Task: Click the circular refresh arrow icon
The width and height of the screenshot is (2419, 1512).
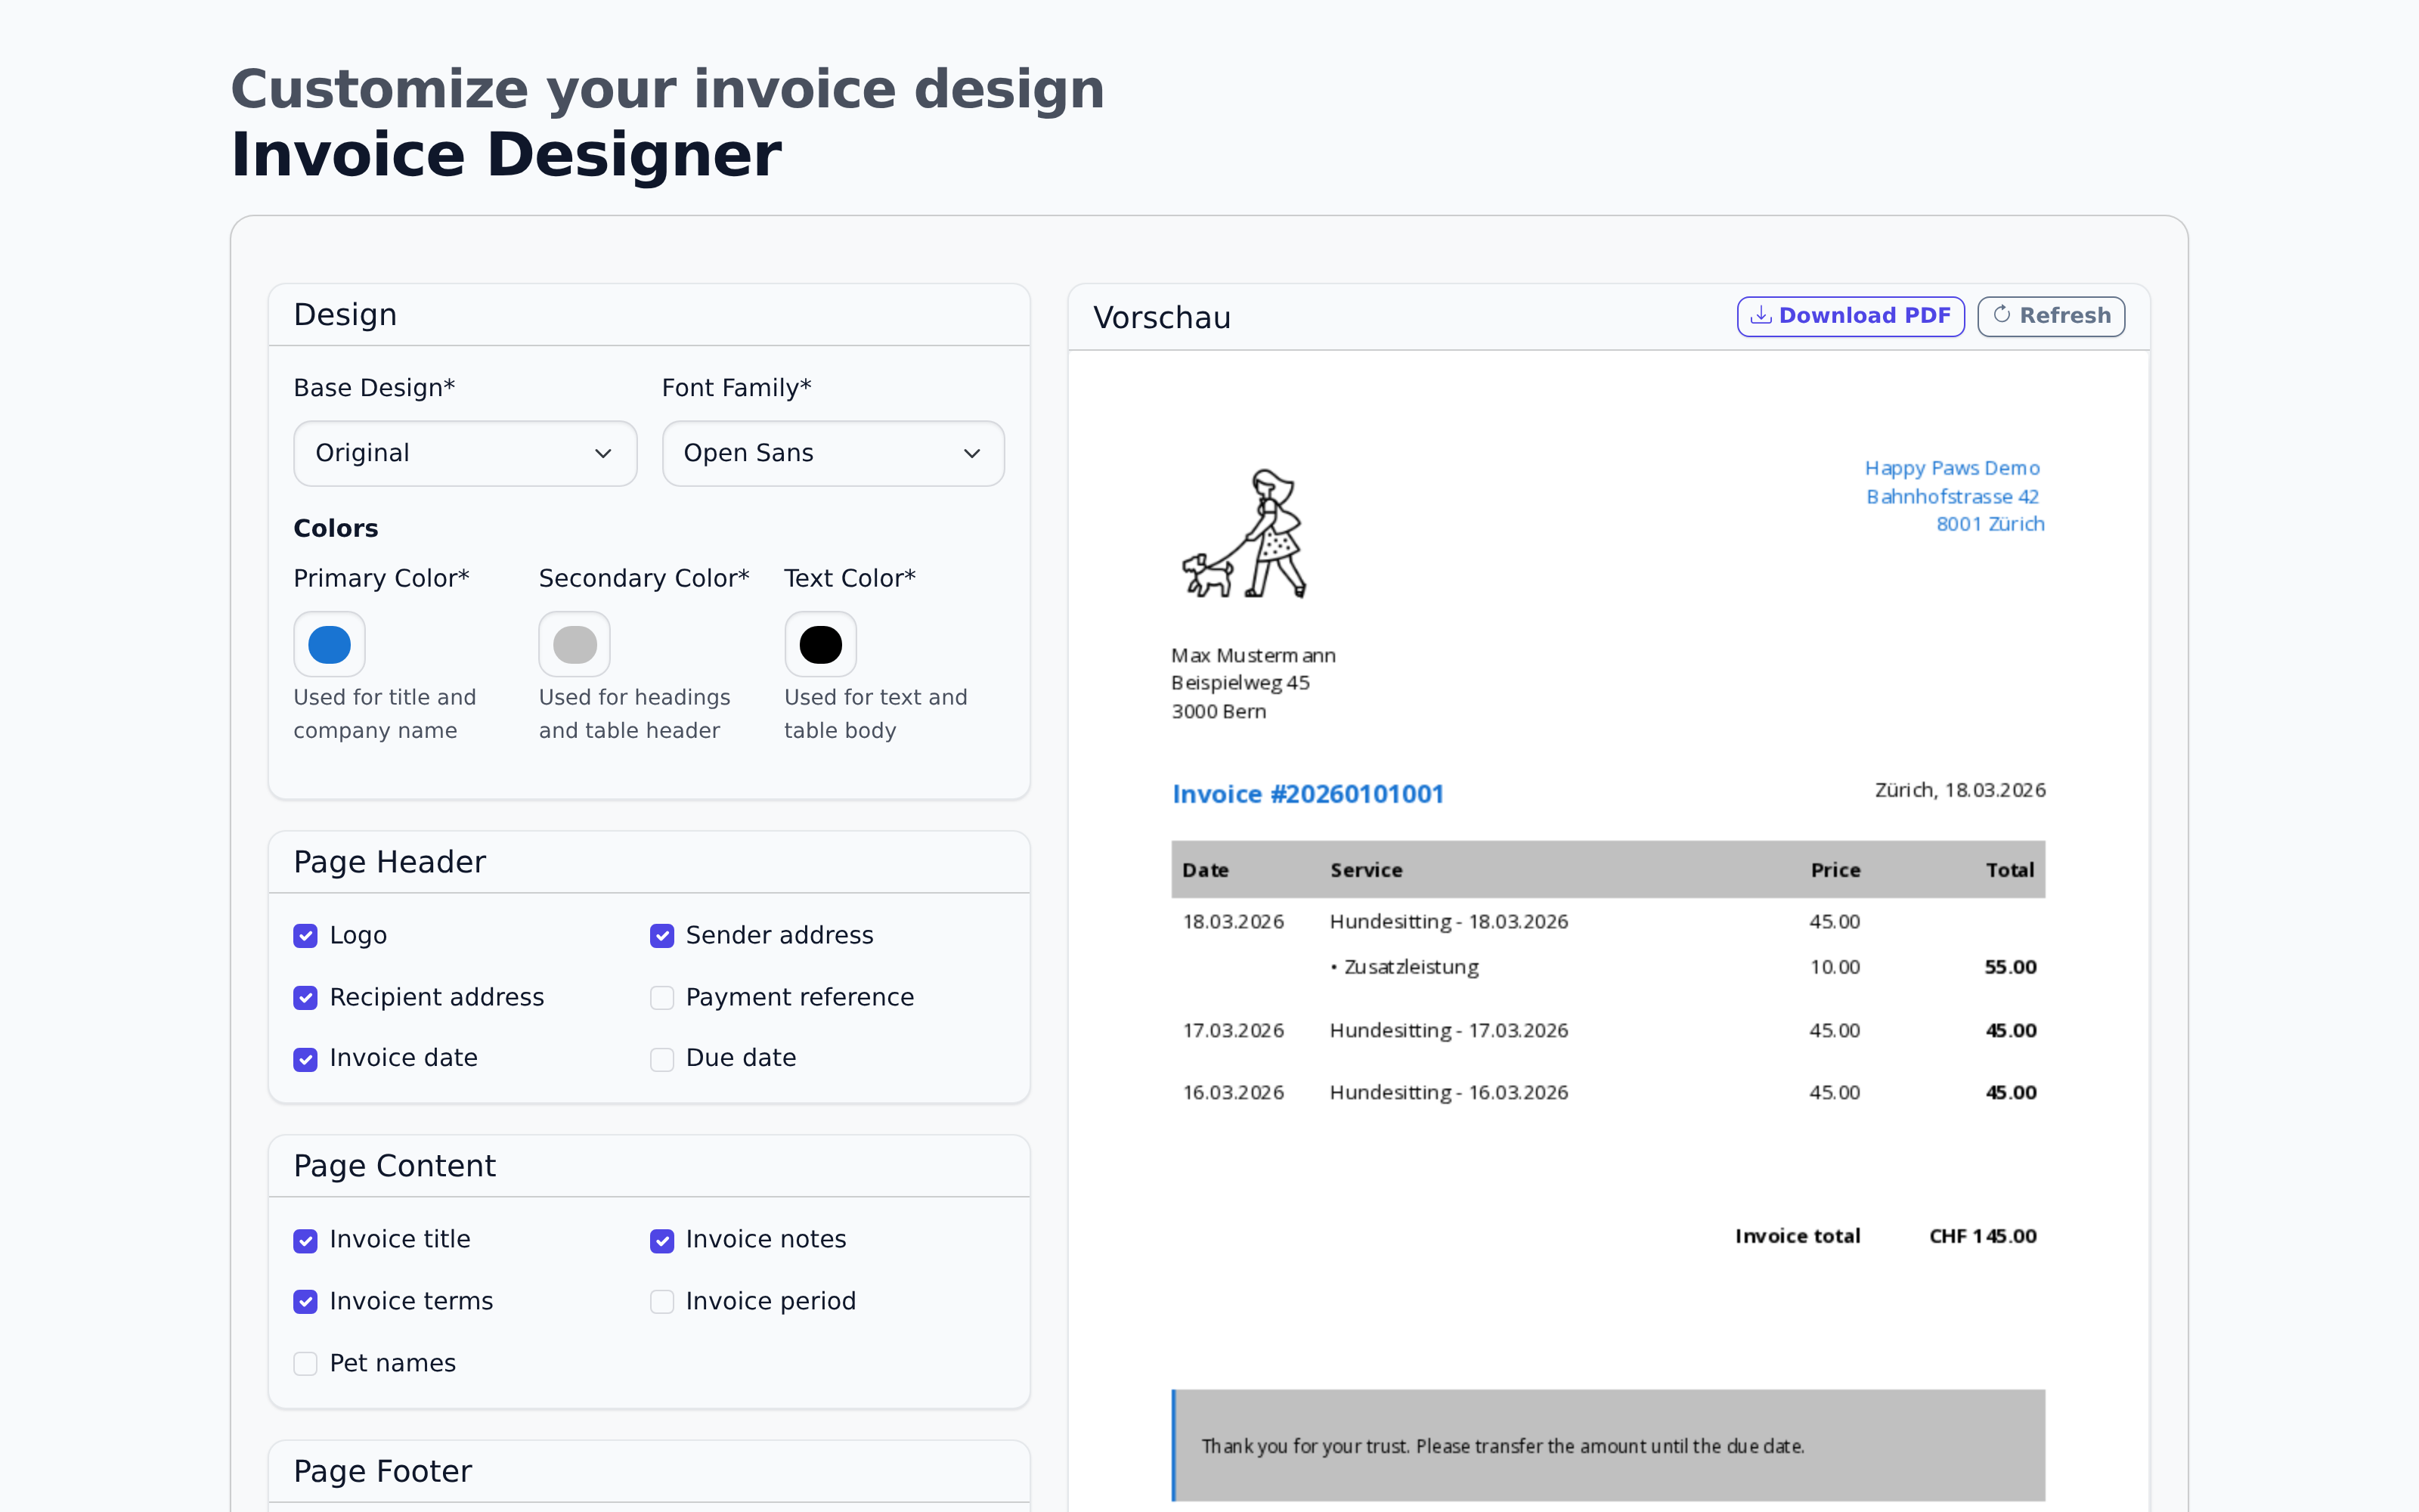Action: click(x=2002, y=316)
